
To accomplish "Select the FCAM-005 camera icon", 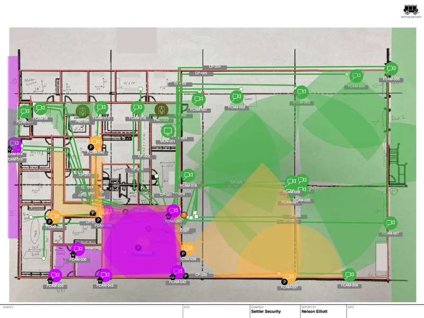I will click(x=391, y=69).
